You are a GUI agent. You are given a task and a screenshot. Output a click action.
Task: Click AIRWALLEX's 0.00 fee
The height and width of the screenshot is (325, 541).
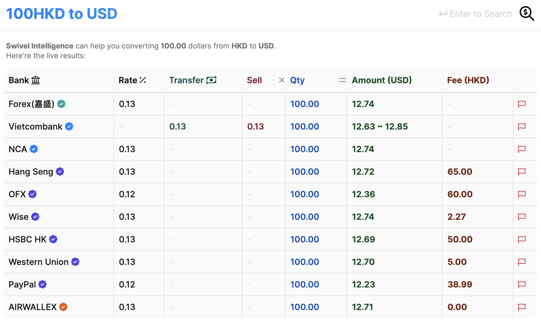click(x=457, y=307)
